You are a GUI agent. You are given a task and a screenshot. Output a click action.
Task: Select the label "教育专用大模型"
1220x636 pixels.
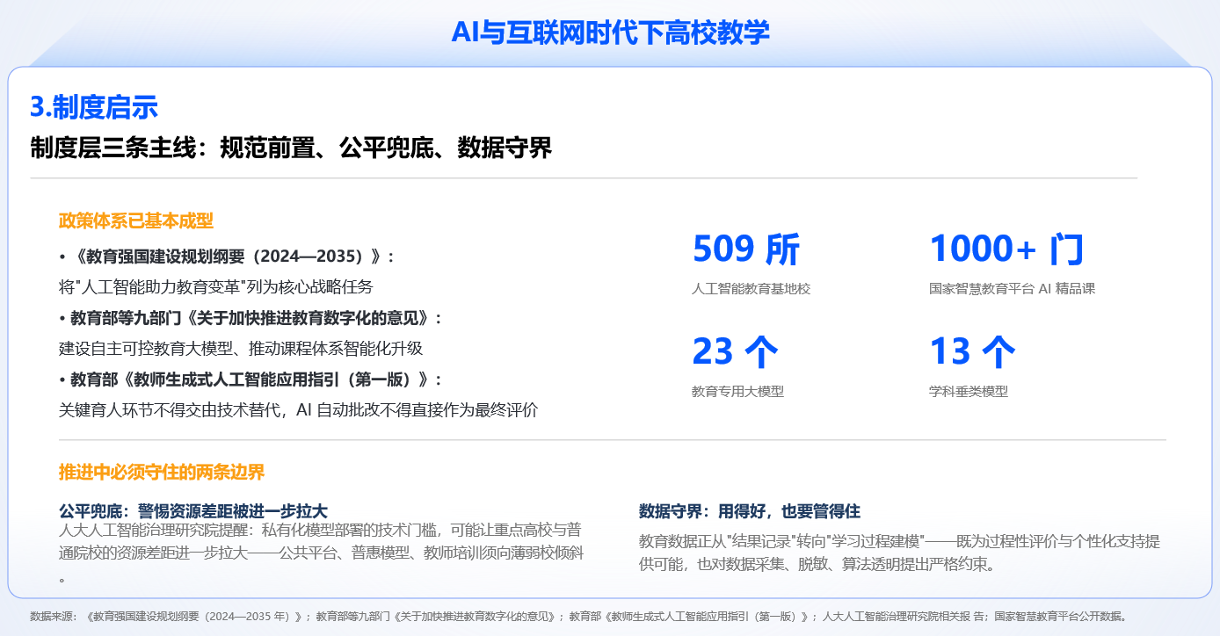pyautogui.click(x=737, y=391)
